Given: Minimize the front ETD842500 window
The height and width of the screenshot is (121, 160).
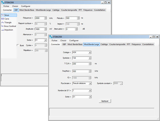Looking at the screenshot, I should pyautogui.click(x=151, y=37).
